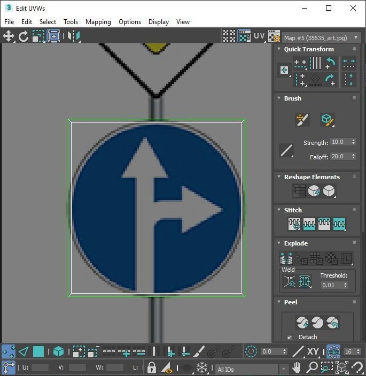Select the Scale Selected Subobject tool
366x376 pixels.
[x=38, y=36]
